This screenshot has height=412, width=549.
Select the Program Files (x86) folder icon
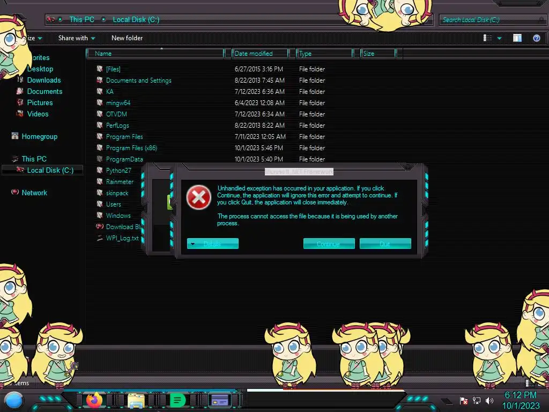tap(100, 148)
